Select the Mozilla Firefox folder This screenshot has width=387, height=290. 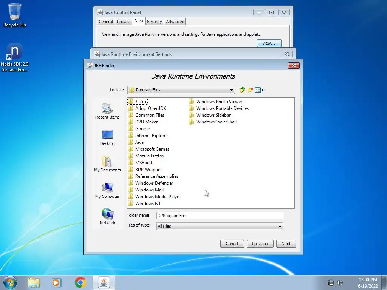tap(146, 156)
